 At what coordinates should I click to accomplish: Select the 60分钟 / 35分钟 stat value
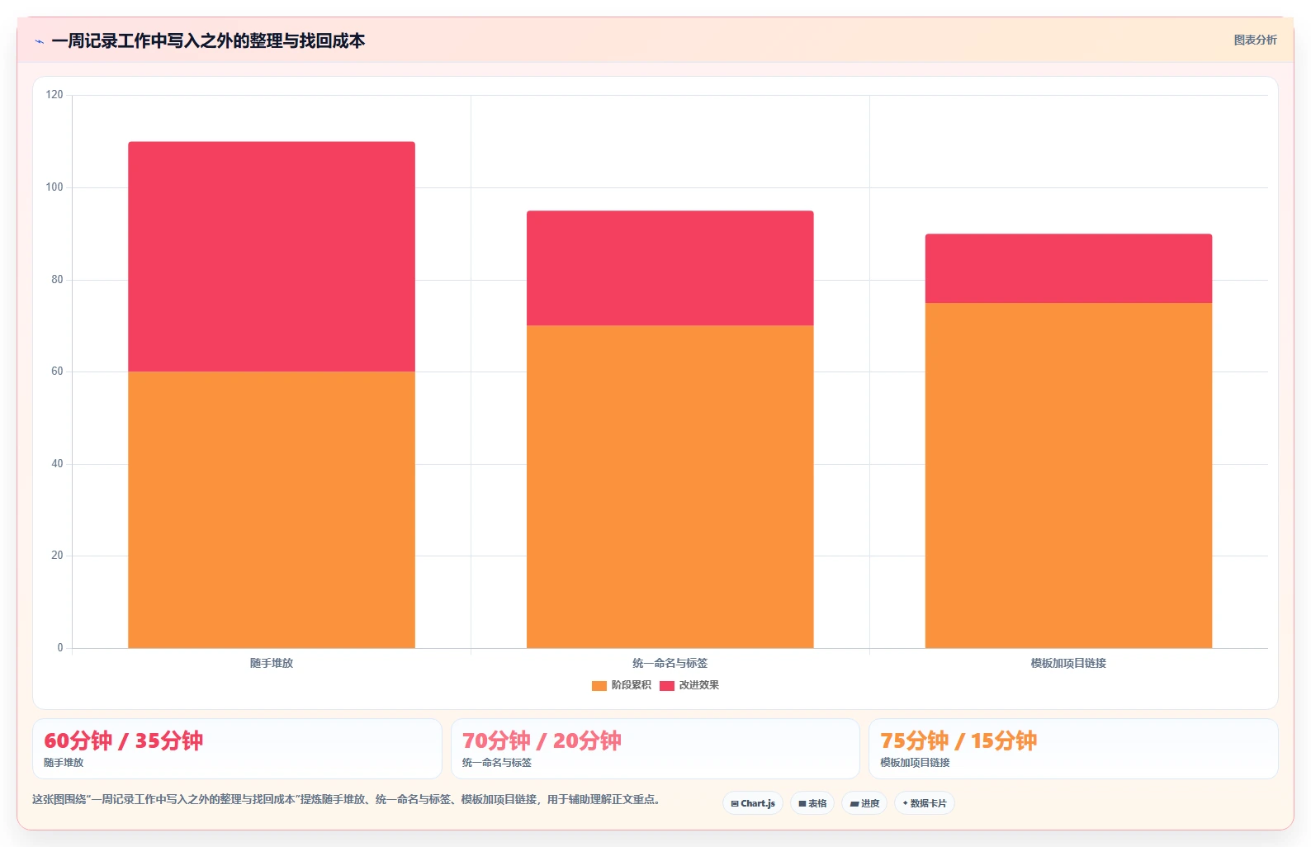124,741
